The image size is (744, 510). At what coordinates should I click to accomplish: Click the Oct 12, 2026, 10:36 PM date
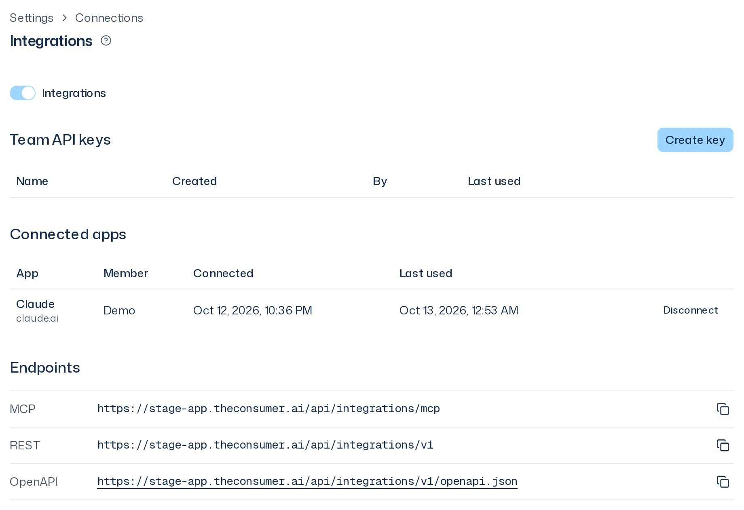pos(253,310)
